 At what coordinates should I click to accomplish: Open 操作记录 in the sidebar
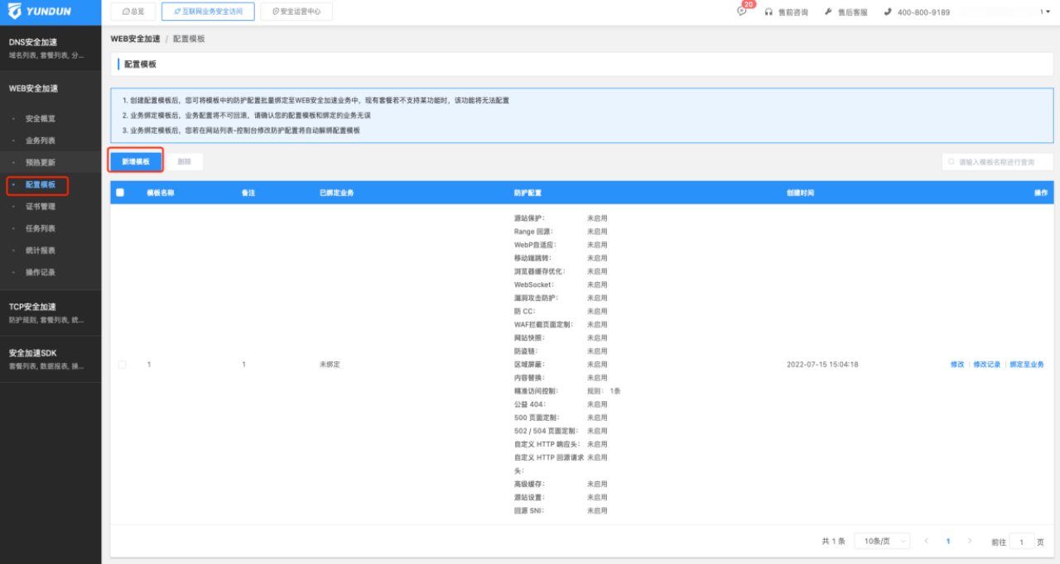click(x=41, y=272)
